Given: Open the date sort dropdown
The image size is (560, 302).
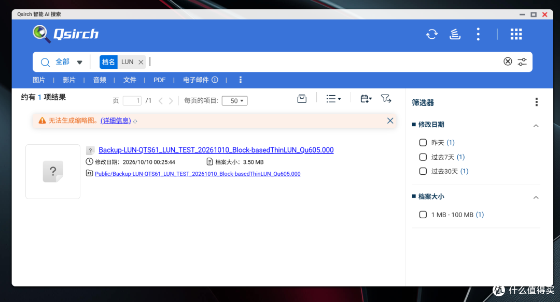Looking at the screenshot, I should [x=366, y=99].
